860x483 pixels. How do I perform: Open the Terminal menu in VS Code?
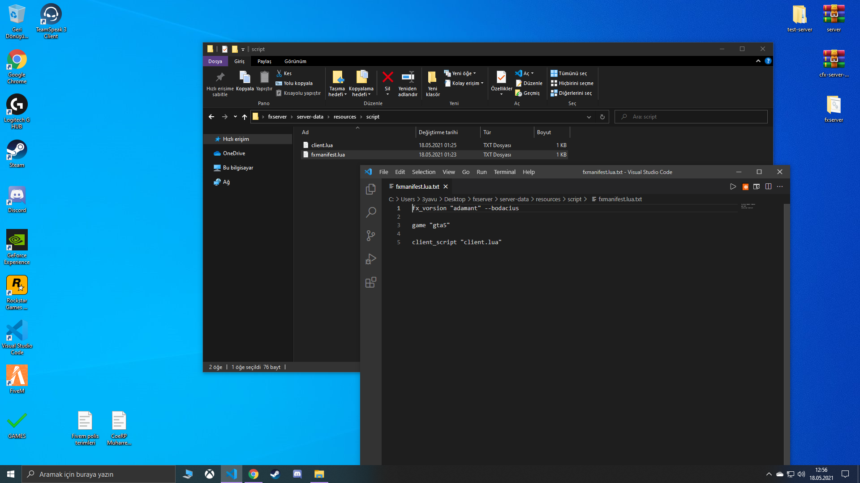(504, 172)
